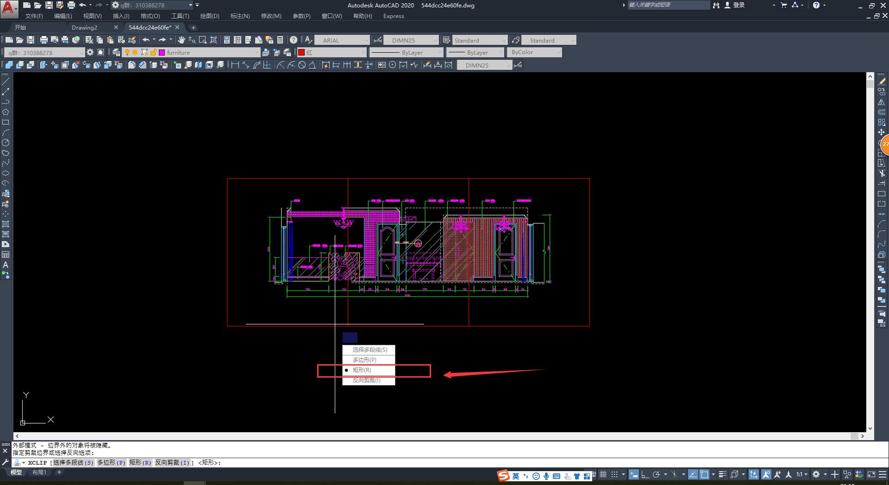The width and height of the screenshot is (889, 485).
Task: Click the Hatch tool icon
Action: tap(6, 224)
